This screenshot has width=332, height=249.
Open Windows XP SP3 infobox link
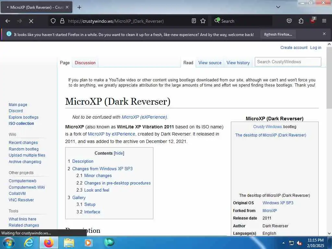pos(278,203)
